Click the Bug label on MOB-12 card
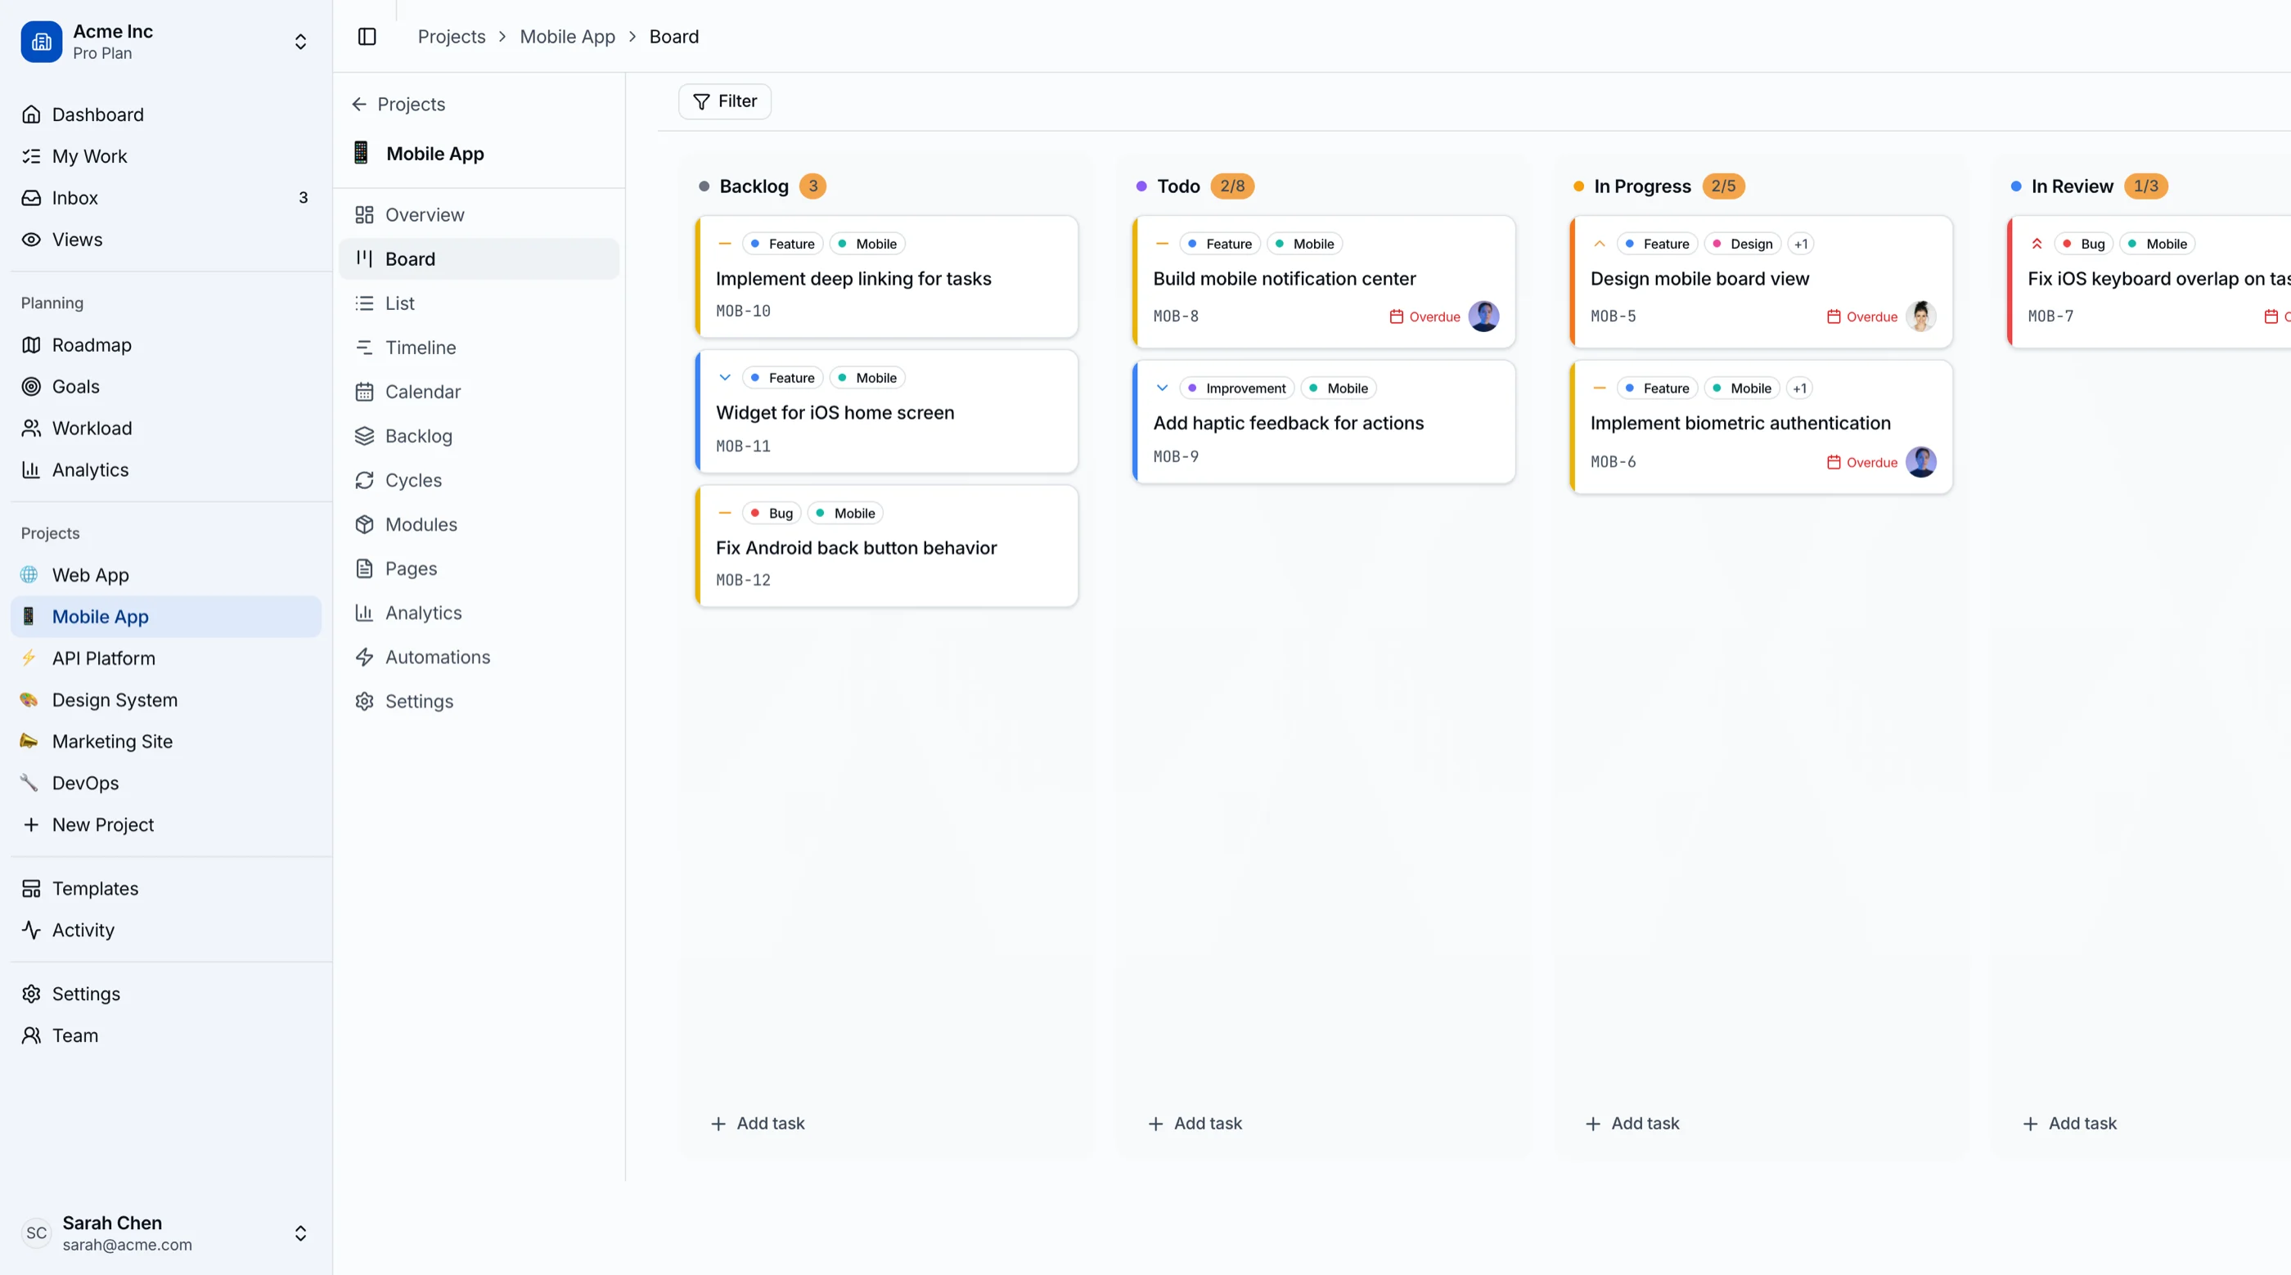This screenshot has height=1275, width=2291. coord(772,513)
